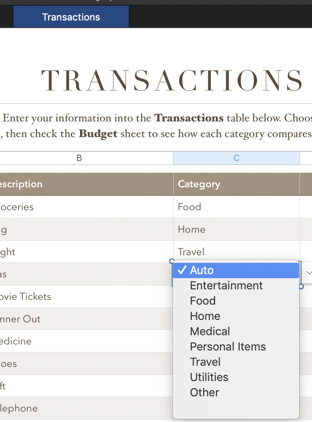Pick Food in the popup menu
This screenshot has height=422, width=312.
point(203,301)
